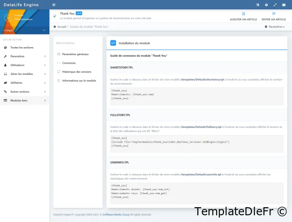Viewport: 292px width, 222px height.
Task: Click the Editer un article icon
Action: [x=274, y=14]
